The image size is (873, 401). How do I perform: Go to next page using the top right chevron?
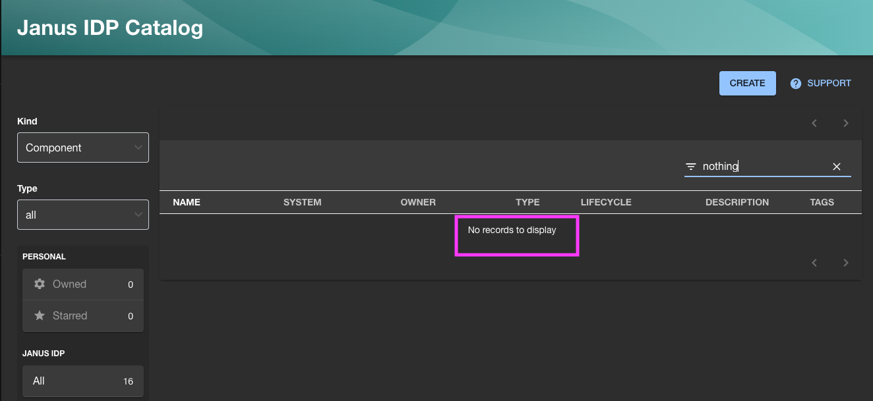pyautogui.click(x=846, y=123)
